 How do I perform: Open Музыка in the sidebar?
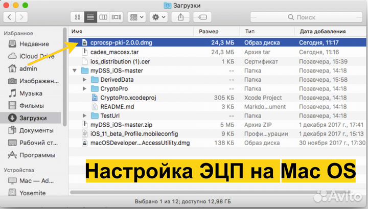pos(31,94)
